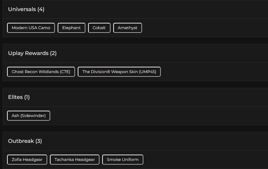Select the Zofia Headgear item

(27, 160)
